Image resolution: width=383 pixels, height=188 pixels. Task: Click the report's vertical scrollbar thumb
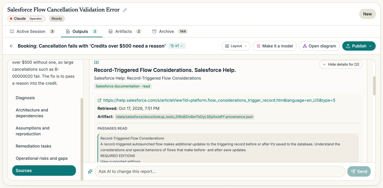pos(374,86)
